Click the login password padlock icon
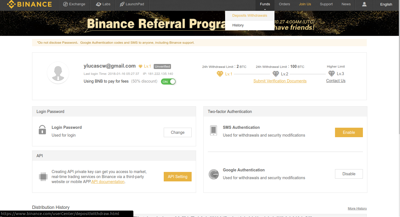The width and height of the screenshot is (400, 217). pyautogui.click(x=42, y=130)
